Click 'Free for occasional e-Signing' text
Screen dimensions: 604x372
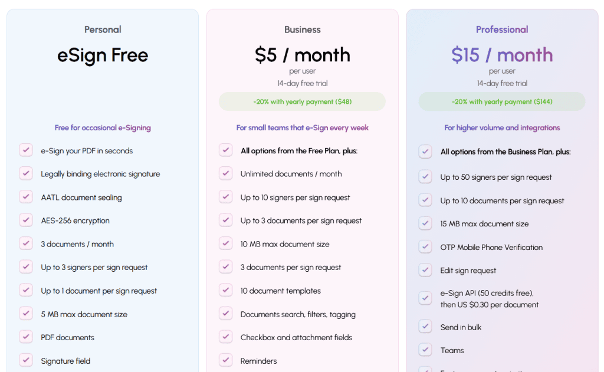tap(103, 128)
